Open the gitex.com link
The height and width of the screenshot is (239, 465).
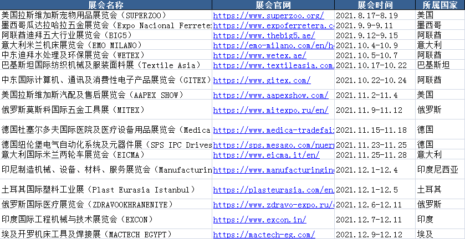[x=262, y=80]
